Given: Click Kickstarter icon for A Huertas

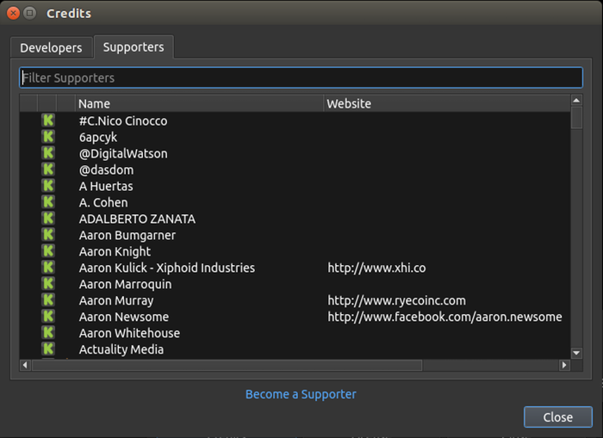Looking at the screenshot, I should [x=48, y=186].
